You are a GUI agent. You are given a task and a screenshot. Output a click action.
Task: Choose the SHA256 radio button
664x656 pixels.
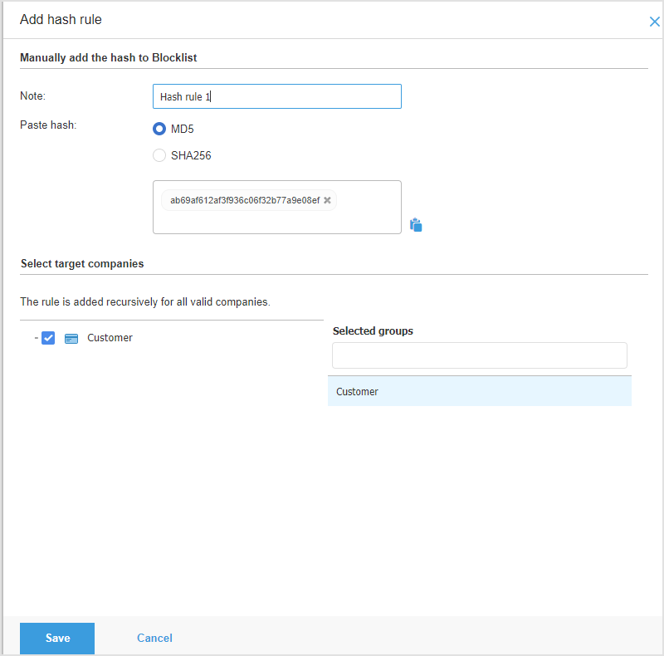tap(159, 155)
